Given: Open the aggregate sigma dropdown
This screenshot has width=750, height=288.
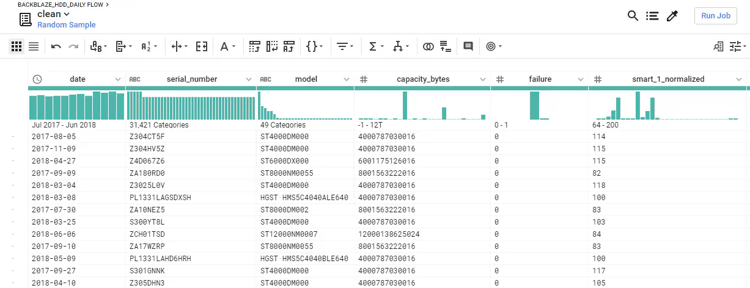Looking at the screenshot, I should coord(377,46).
